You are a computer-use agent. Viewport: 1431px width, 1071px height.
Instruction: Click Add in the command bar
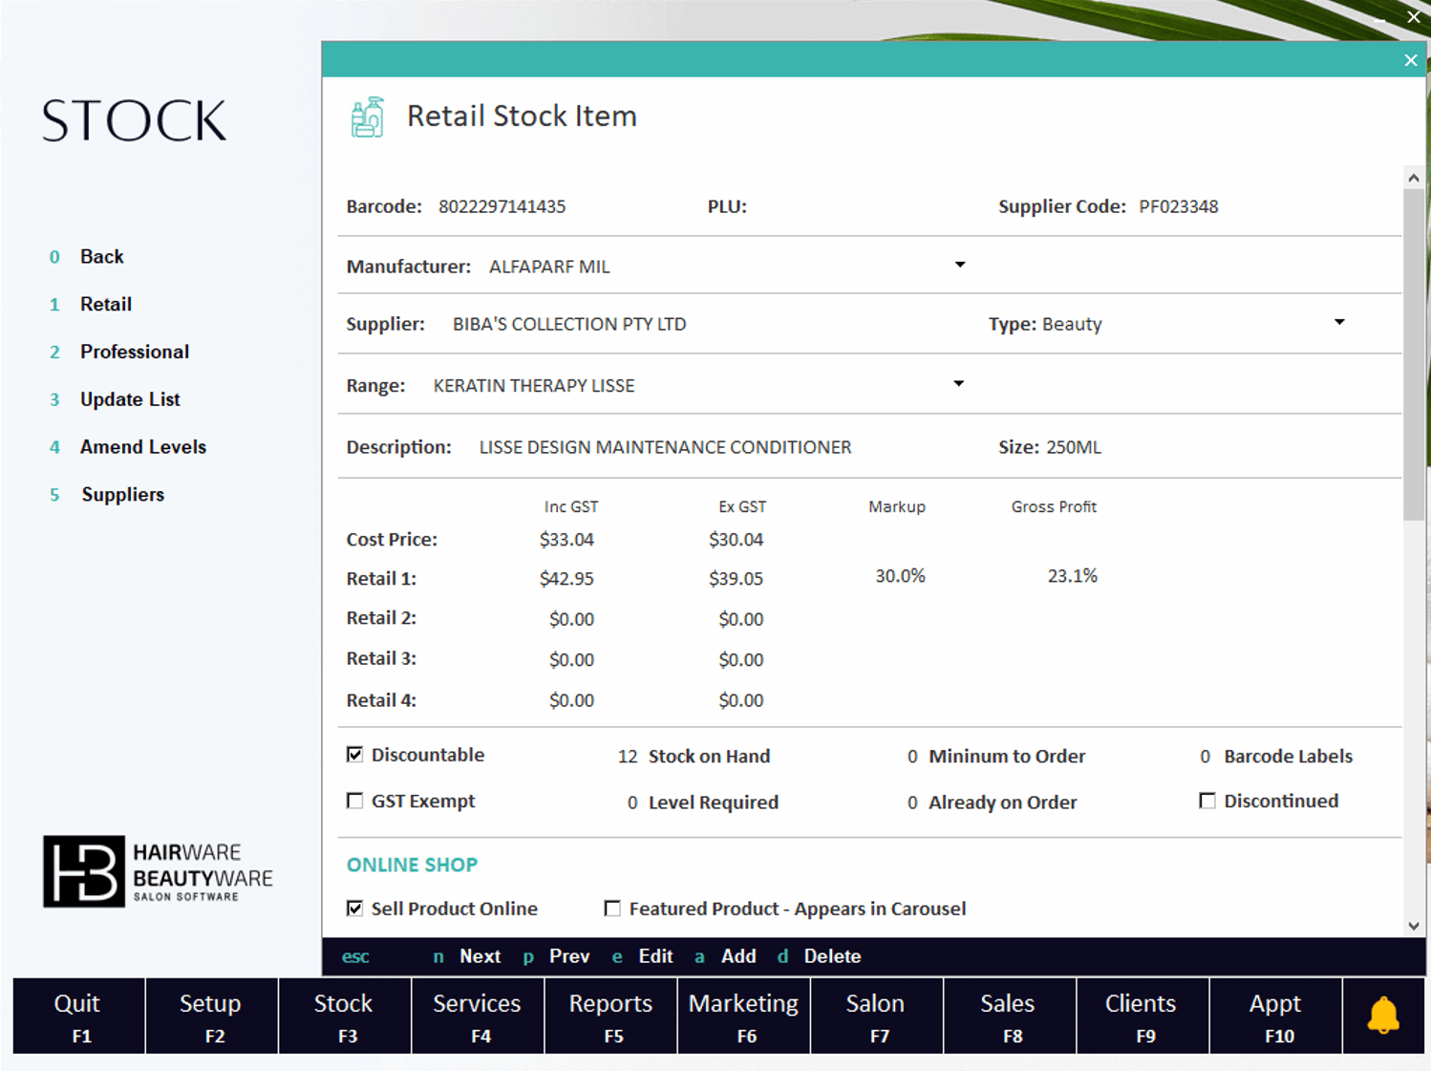tap(738, 956)
